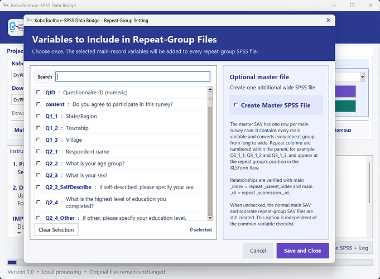Click the KoboToolbox-SPSS logo in header
Image resolution: width=380 pixels, height=279 pixels.
[16, 27]
